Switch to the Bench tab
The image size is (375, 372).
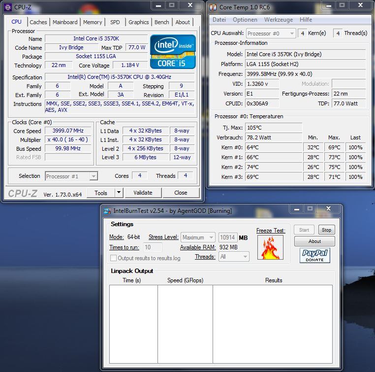tap(162, 22)
